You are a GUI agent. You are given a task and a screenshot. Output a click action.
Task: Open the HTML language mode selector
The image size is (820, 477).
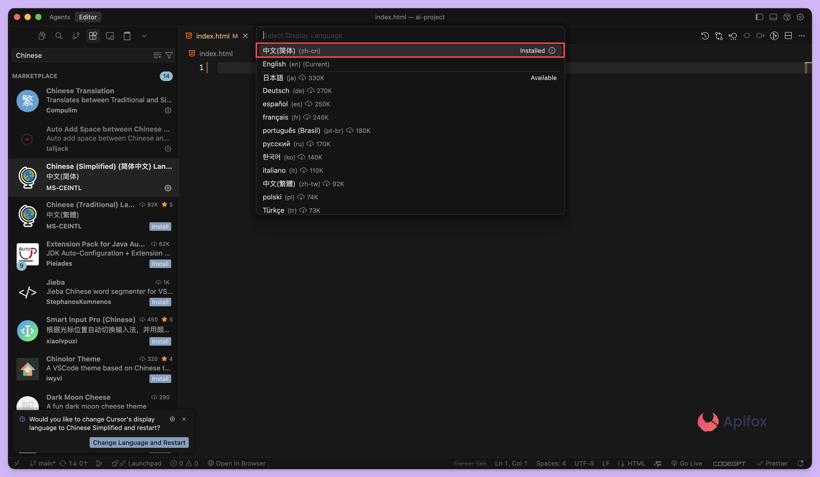tap(636, 463)
